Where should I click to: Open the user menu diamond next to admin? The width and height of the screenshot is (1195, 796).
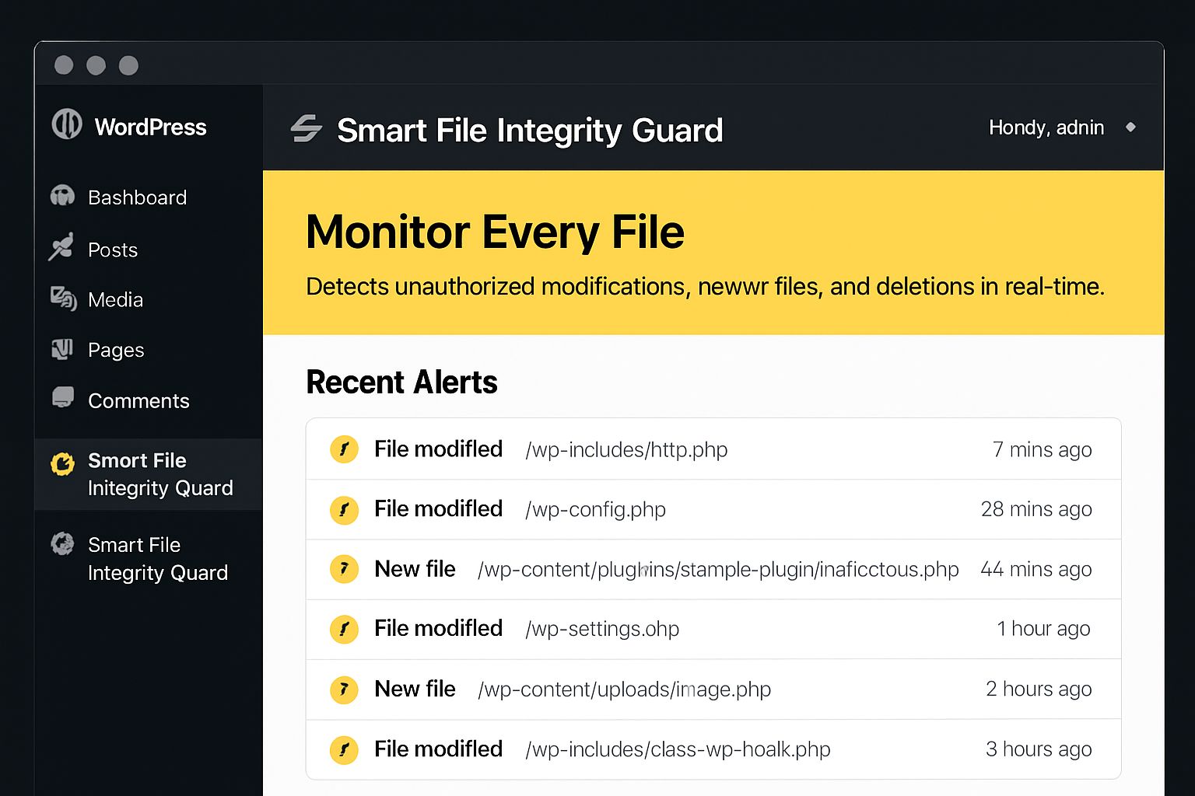(x=1130, y=127)
